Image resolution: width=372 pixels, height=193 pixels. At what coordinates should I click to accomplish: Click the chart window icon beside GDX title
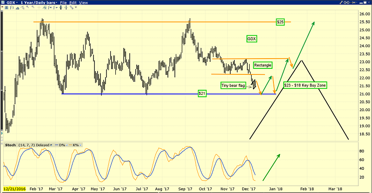3,2
